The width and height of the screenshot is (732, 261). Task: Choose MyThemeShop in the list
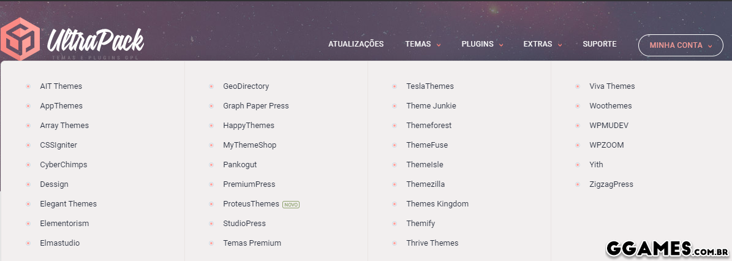[x=249, y=145]
